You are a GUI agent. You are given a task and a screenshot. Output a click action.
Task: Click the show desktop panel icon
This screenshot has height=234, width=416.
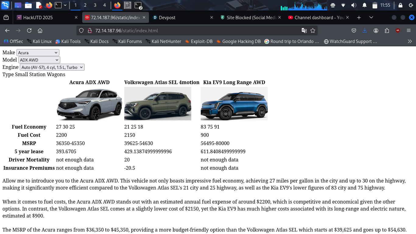click(18, 5)
